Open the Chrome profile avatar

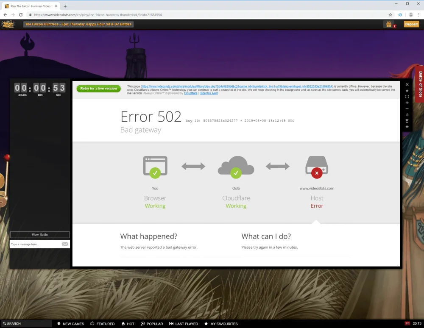click(411, 15)
